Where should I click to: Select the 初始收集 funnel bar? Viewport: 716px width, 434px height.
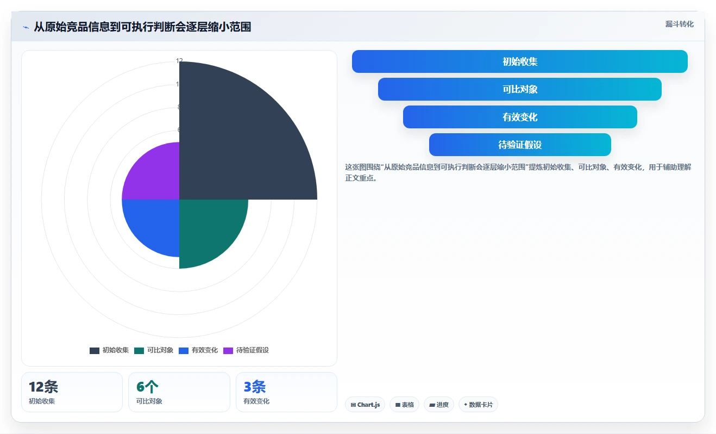pyautogui.click(x=520, y=61)
